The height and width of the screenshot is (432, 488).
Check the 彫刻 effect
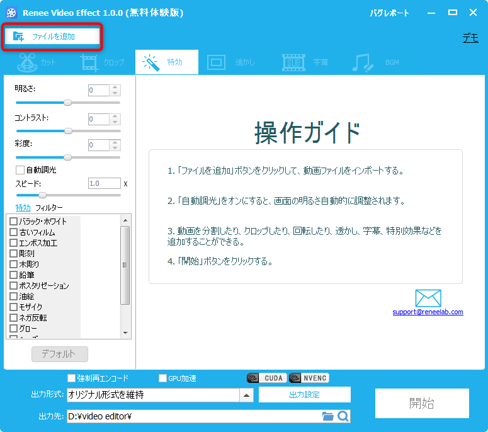(x=13, y=253)
